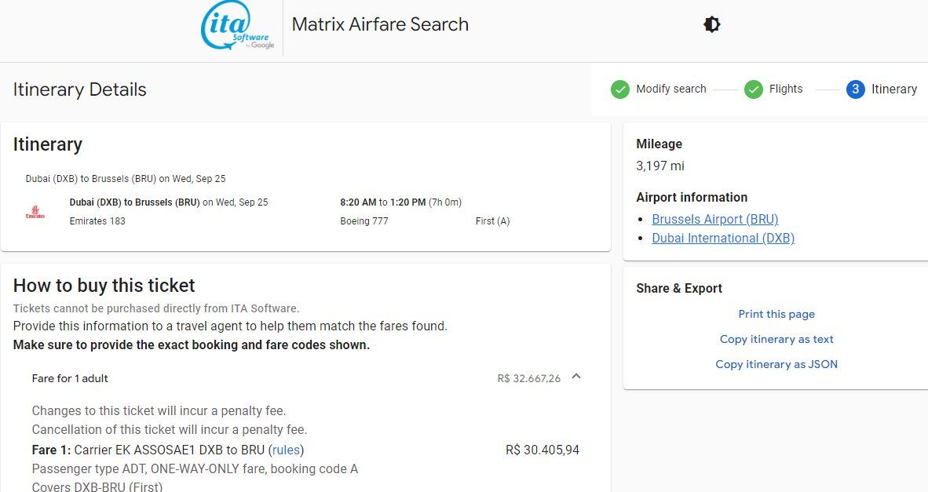Click the Covers DXB-BRU (First) line
This screenshot has height=492, width=928.
pos(97,487)
